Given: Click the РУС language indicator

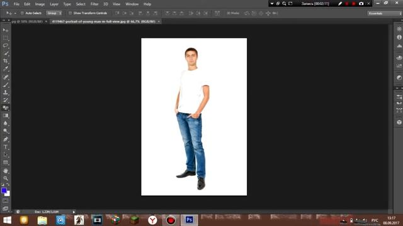Looking at the screenshot, I should point(375,220).
